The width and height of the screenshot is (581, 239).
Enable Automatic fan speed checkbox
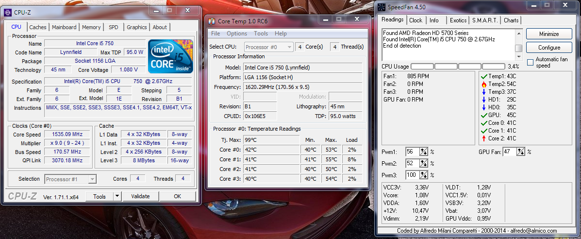(530, 62)
